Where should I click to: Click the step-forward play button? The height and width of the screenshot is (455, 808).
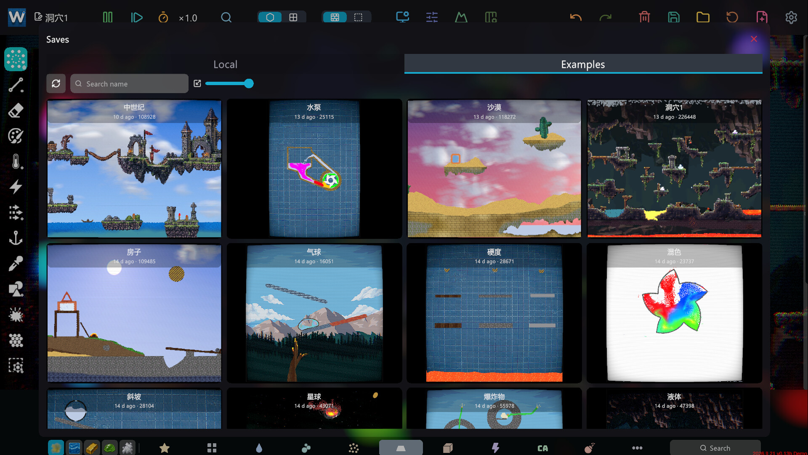(x=136, y=17)
